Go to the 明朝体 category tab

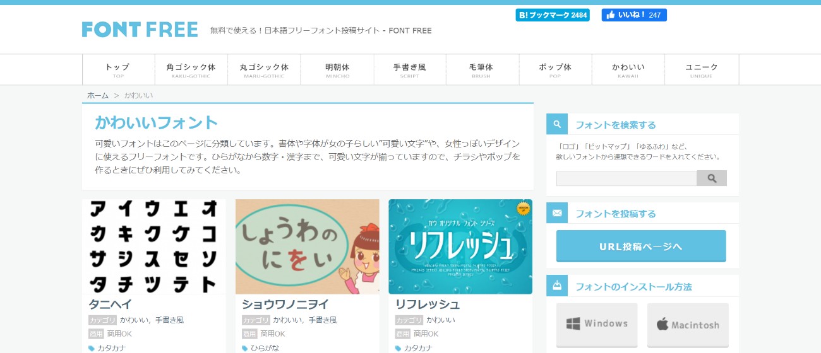[337, 69]
